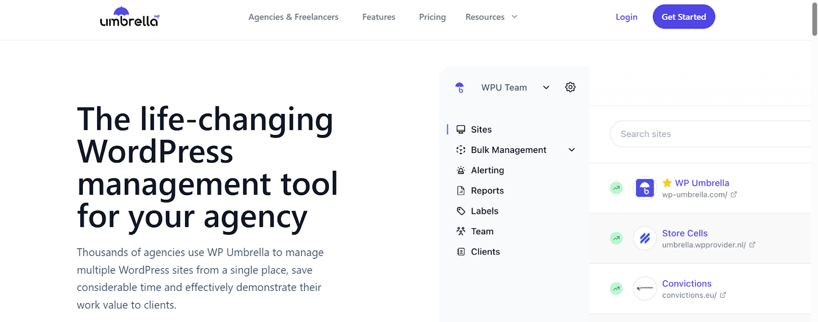818x322 pixels.
Task: Click the WP Umbrella logo in header
Action: 130,16
